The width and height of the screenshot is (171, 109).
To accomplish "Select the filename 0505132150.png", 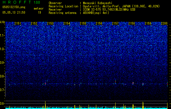I will tap(14, 7).
